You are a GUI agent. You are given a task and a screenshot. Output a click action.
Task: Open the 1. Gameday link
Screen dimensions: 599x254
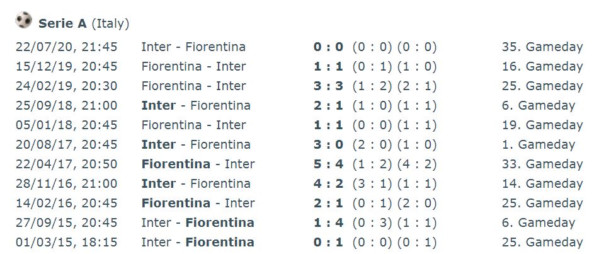click(539, 144)
